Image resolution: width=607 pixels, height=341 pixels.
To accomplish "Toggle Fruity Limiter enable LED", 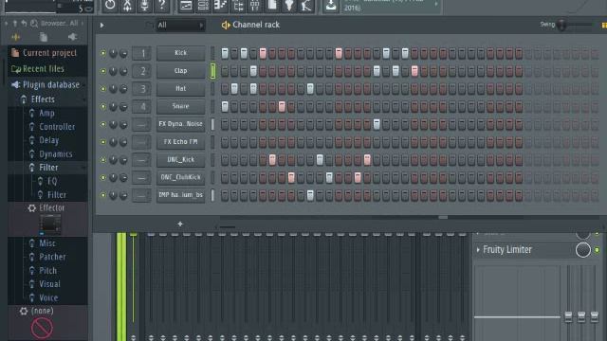I will point(597,250).
